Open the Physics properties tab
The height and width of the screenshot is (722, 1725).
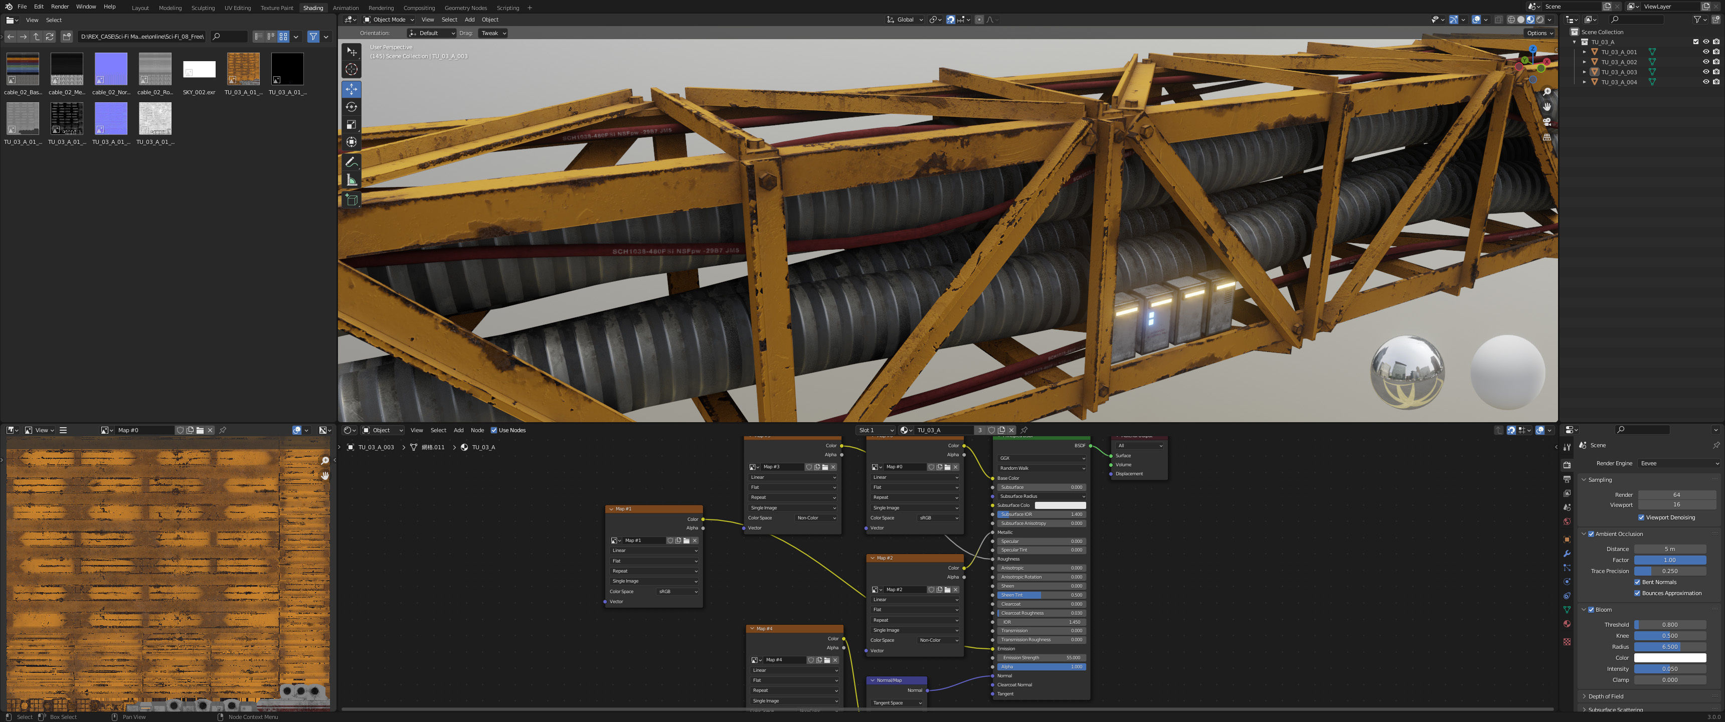1567,582
